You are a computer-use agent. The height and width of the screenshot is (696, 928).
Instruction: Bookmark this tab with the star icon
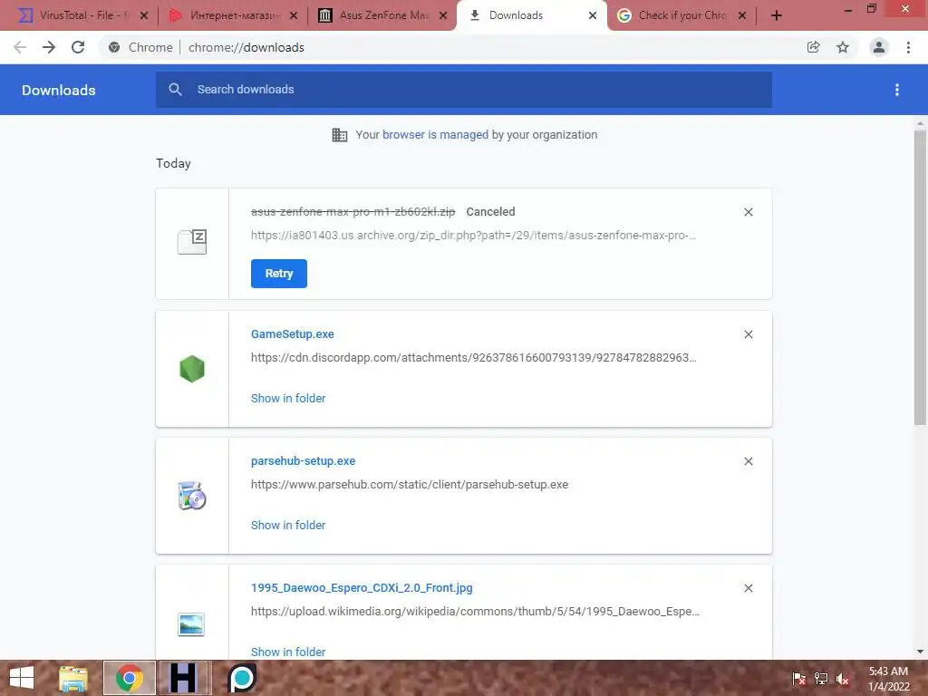click(x=843, y=47)
